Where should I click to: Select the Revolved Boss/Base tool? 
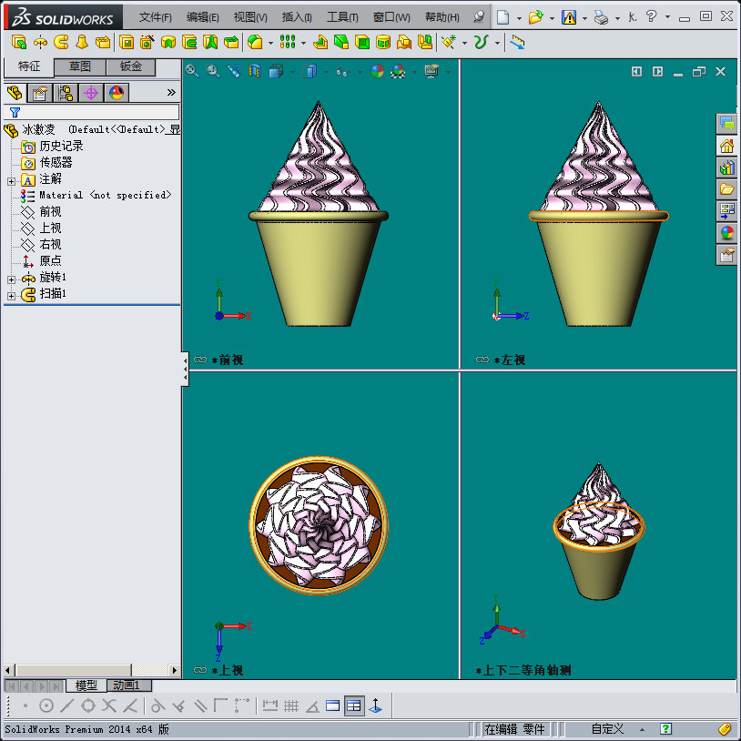tap(40, 43)
